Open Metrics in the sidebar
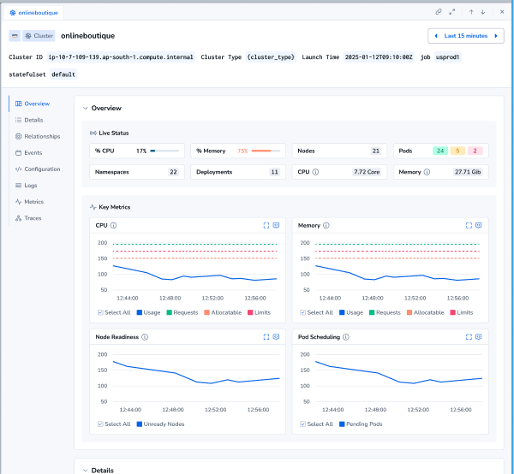The height and width of the screenshot is (474, 514). pyautogui.click(x=29, y=202)
